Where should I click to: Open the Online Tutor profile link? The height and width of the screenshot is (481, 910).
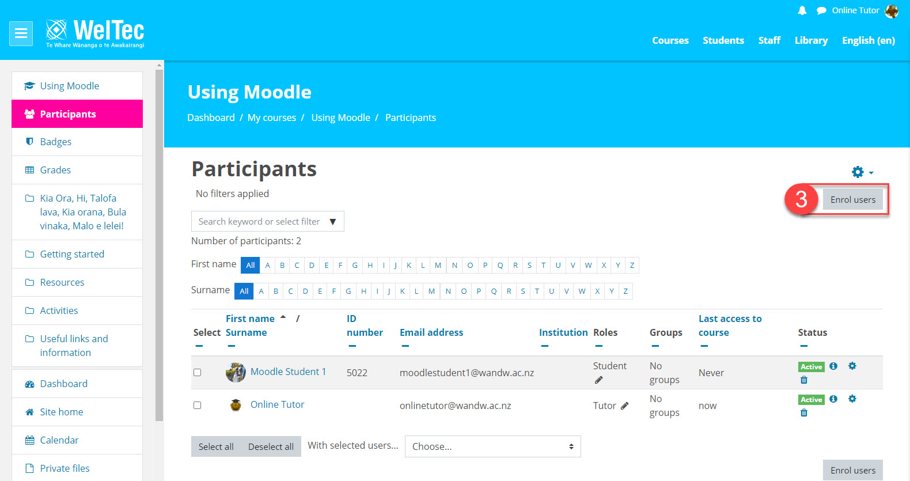[277, 405]
